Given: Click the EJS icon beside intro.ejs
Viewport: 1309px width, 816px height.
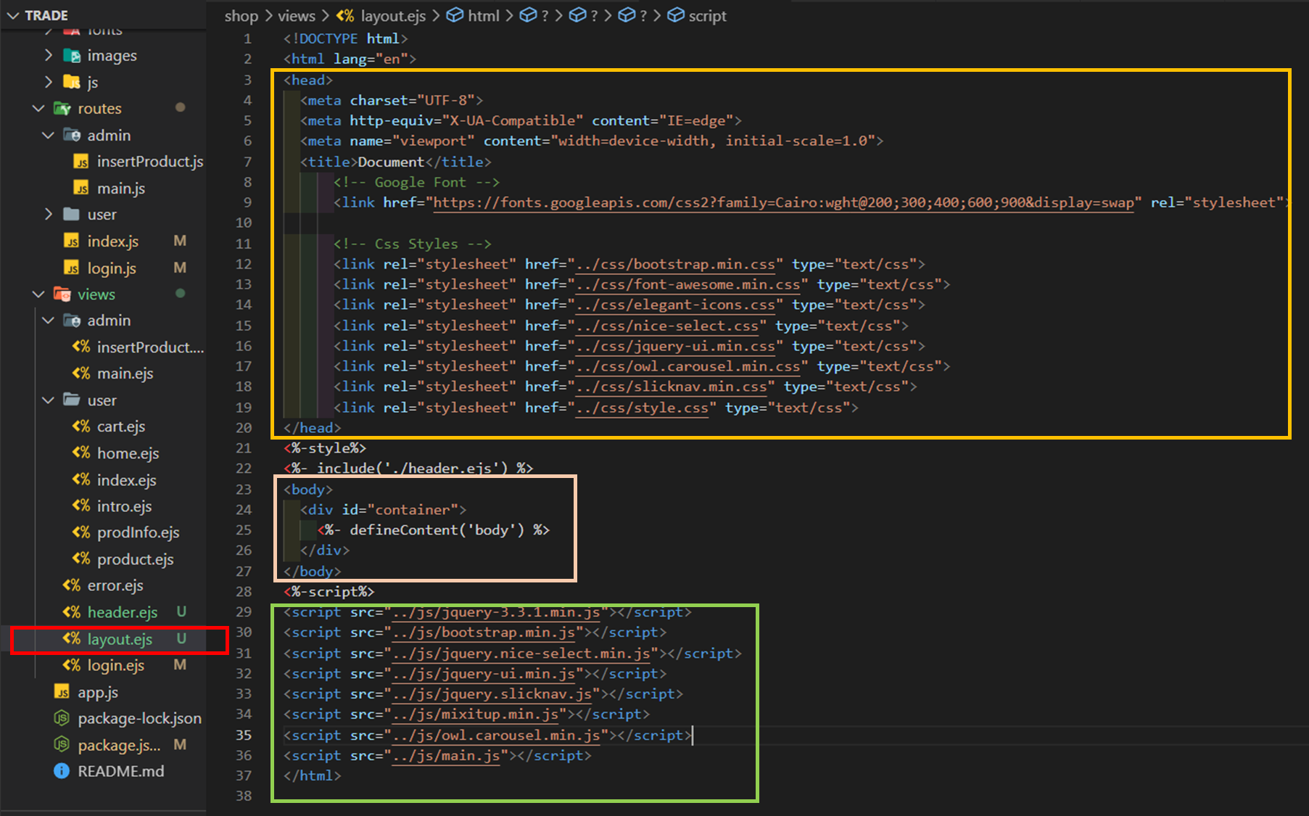Looking at the screenshot, I should [x=81, y=506].
